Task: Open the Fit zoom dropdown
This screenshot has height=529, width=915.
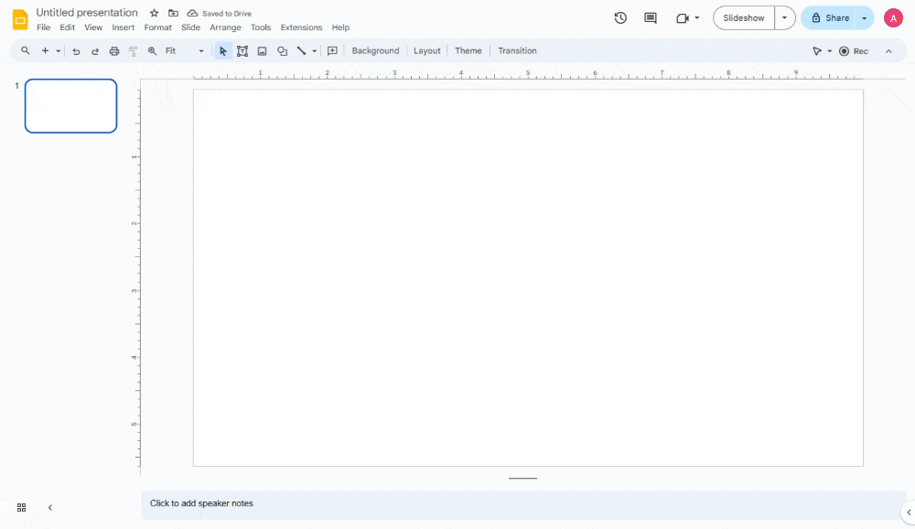Action: (x=200, y=50)
